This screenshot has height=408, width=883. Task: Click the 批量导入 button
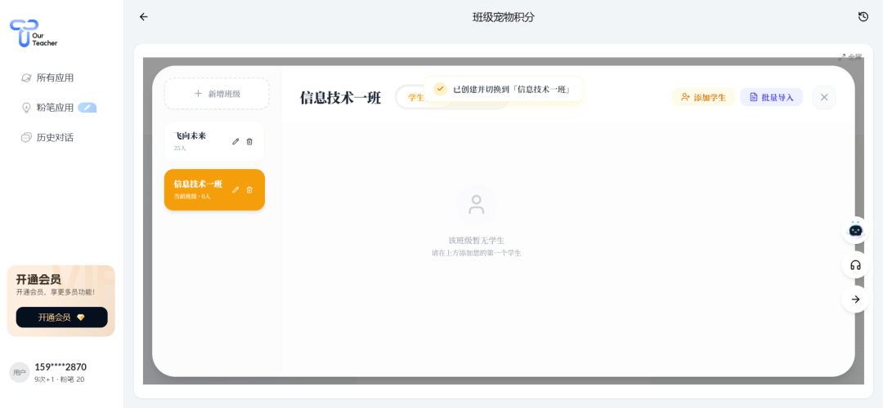click(772, 97)
